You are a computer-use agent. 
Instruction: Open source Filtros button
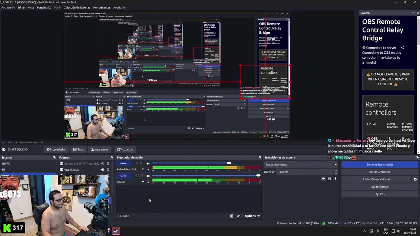point(78,149)
